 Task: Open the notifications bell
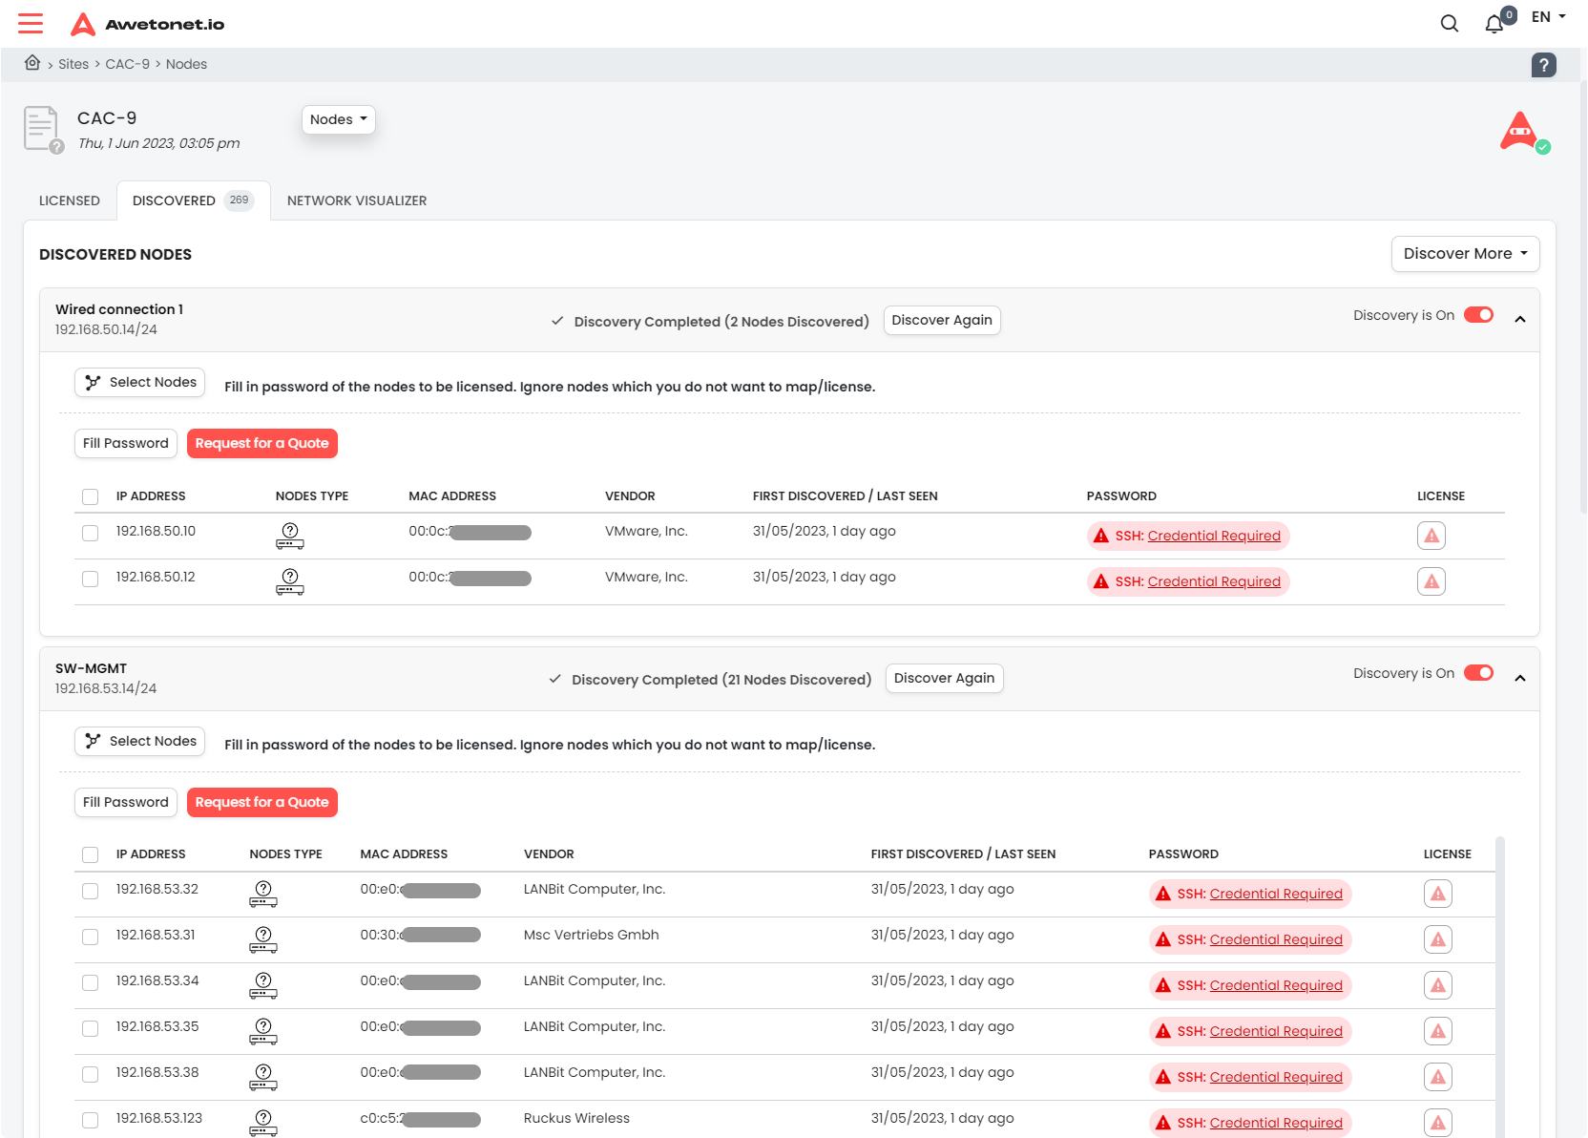click(1494, 24)
